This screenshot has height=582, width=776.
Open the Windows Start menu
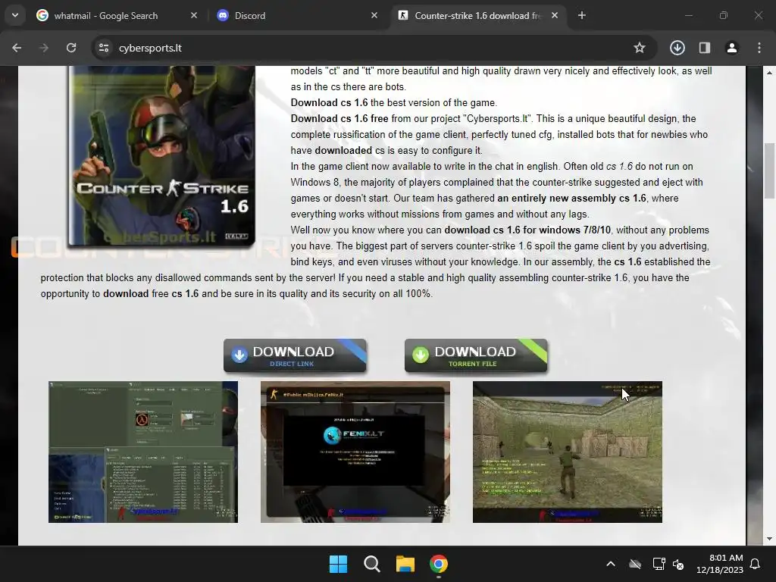pos(339,564)
